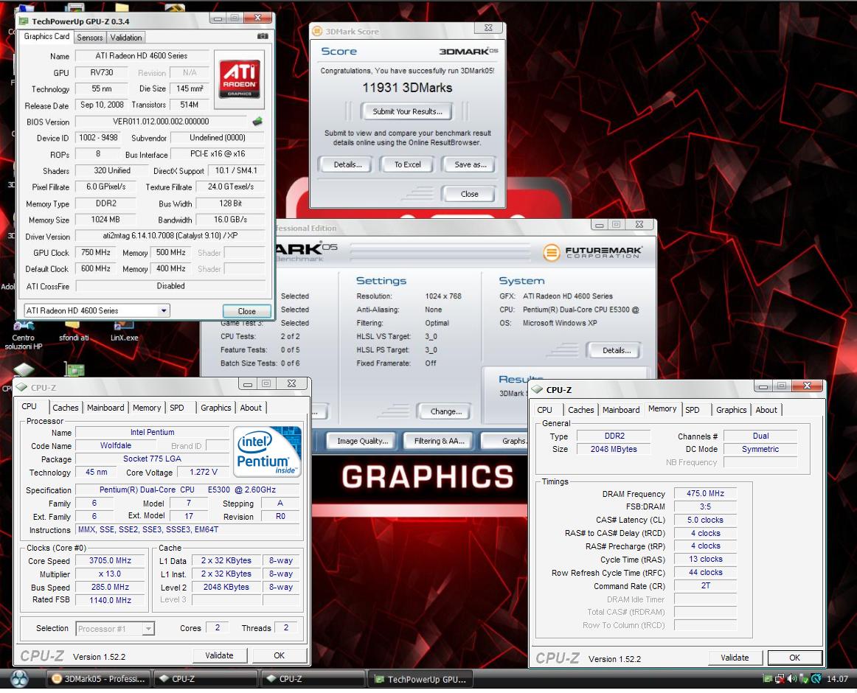Click the 11931 3DMarks score text

pos(407,88)
